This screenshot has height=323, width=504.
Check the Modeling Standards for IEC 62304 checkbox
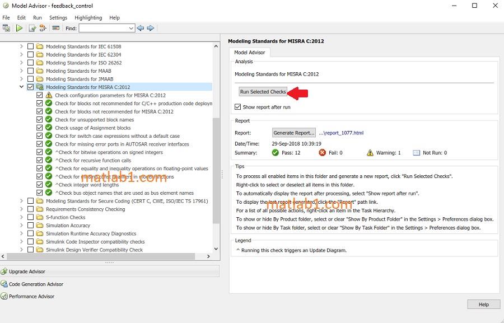point(31,55)
